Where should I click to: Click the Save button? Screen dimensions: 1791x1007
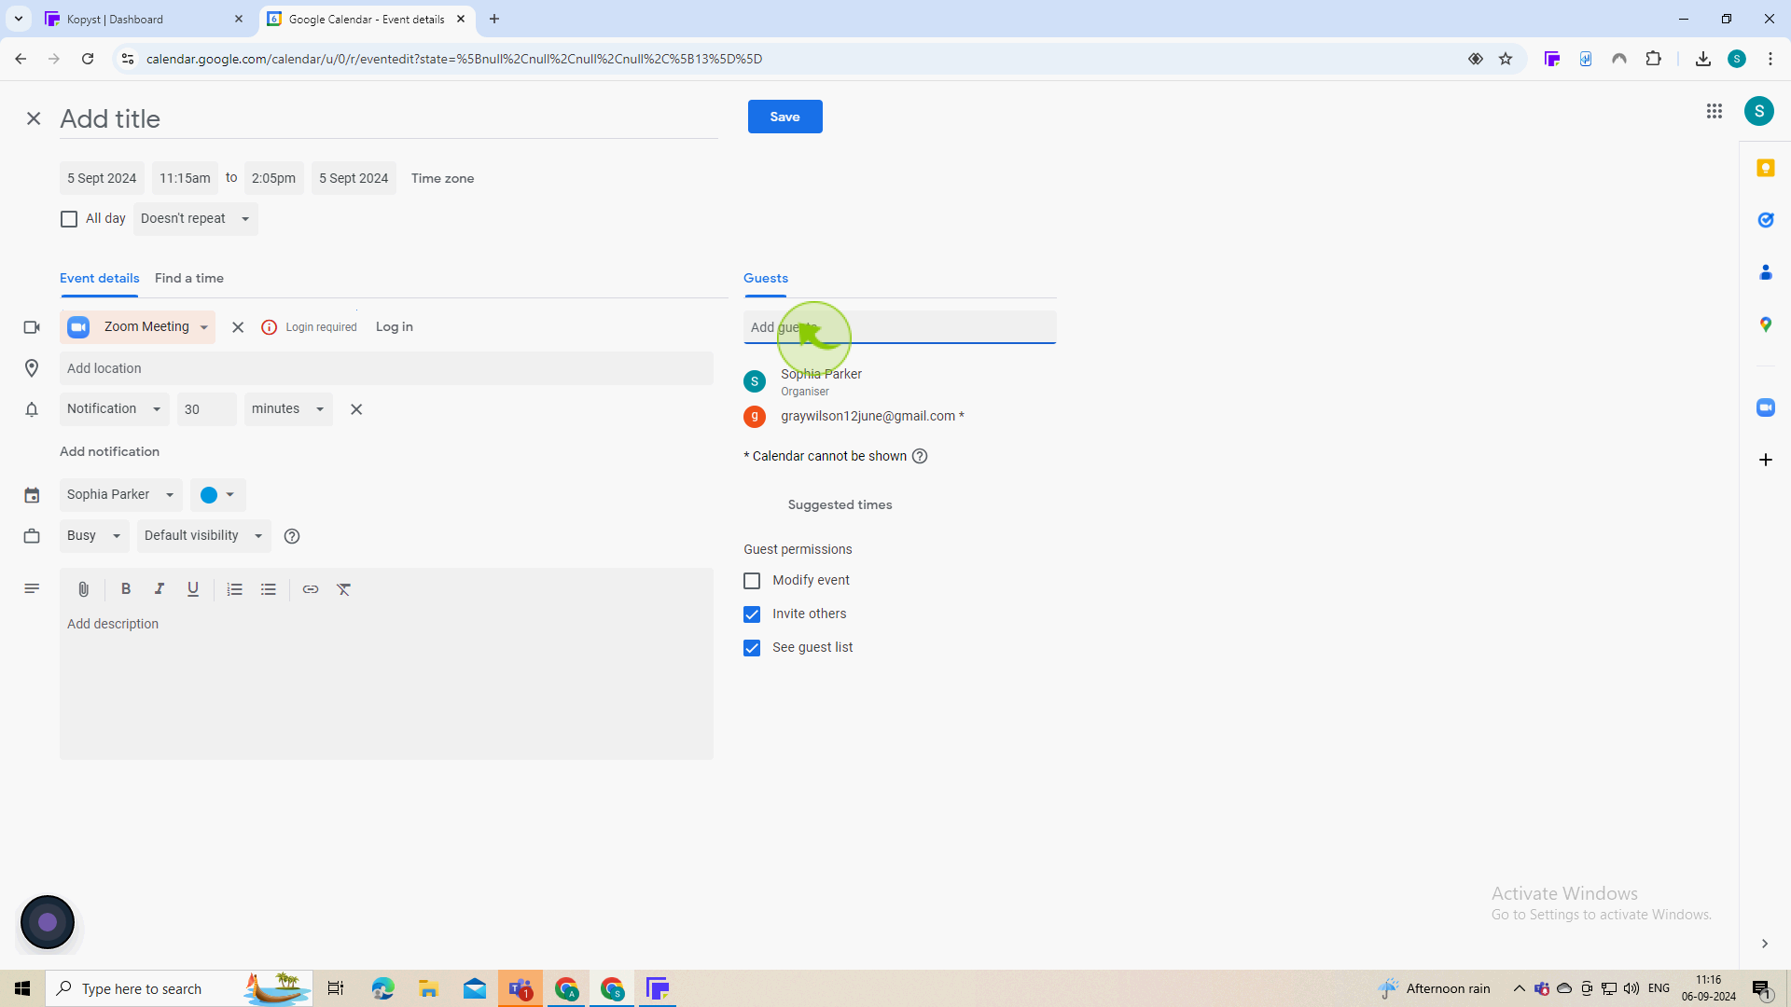pyautogui.click(x=784, y=117)
